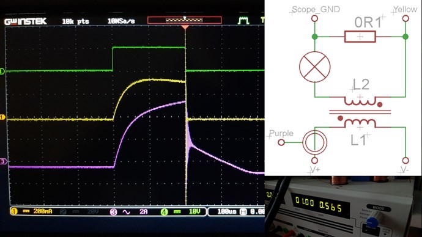422x237 pixels.
Task: Click the current source symbol near Purple
Action: [x=314, y=142]
